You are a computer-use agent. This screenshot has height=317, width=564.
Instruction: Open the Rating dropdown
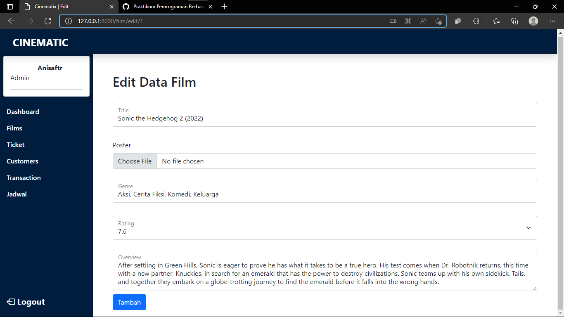click(x=528, y=227)
